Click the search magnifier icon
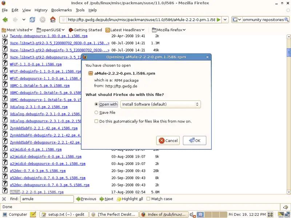Image resolution: width=291 pixels, height=218 pixels. point(287,20)
